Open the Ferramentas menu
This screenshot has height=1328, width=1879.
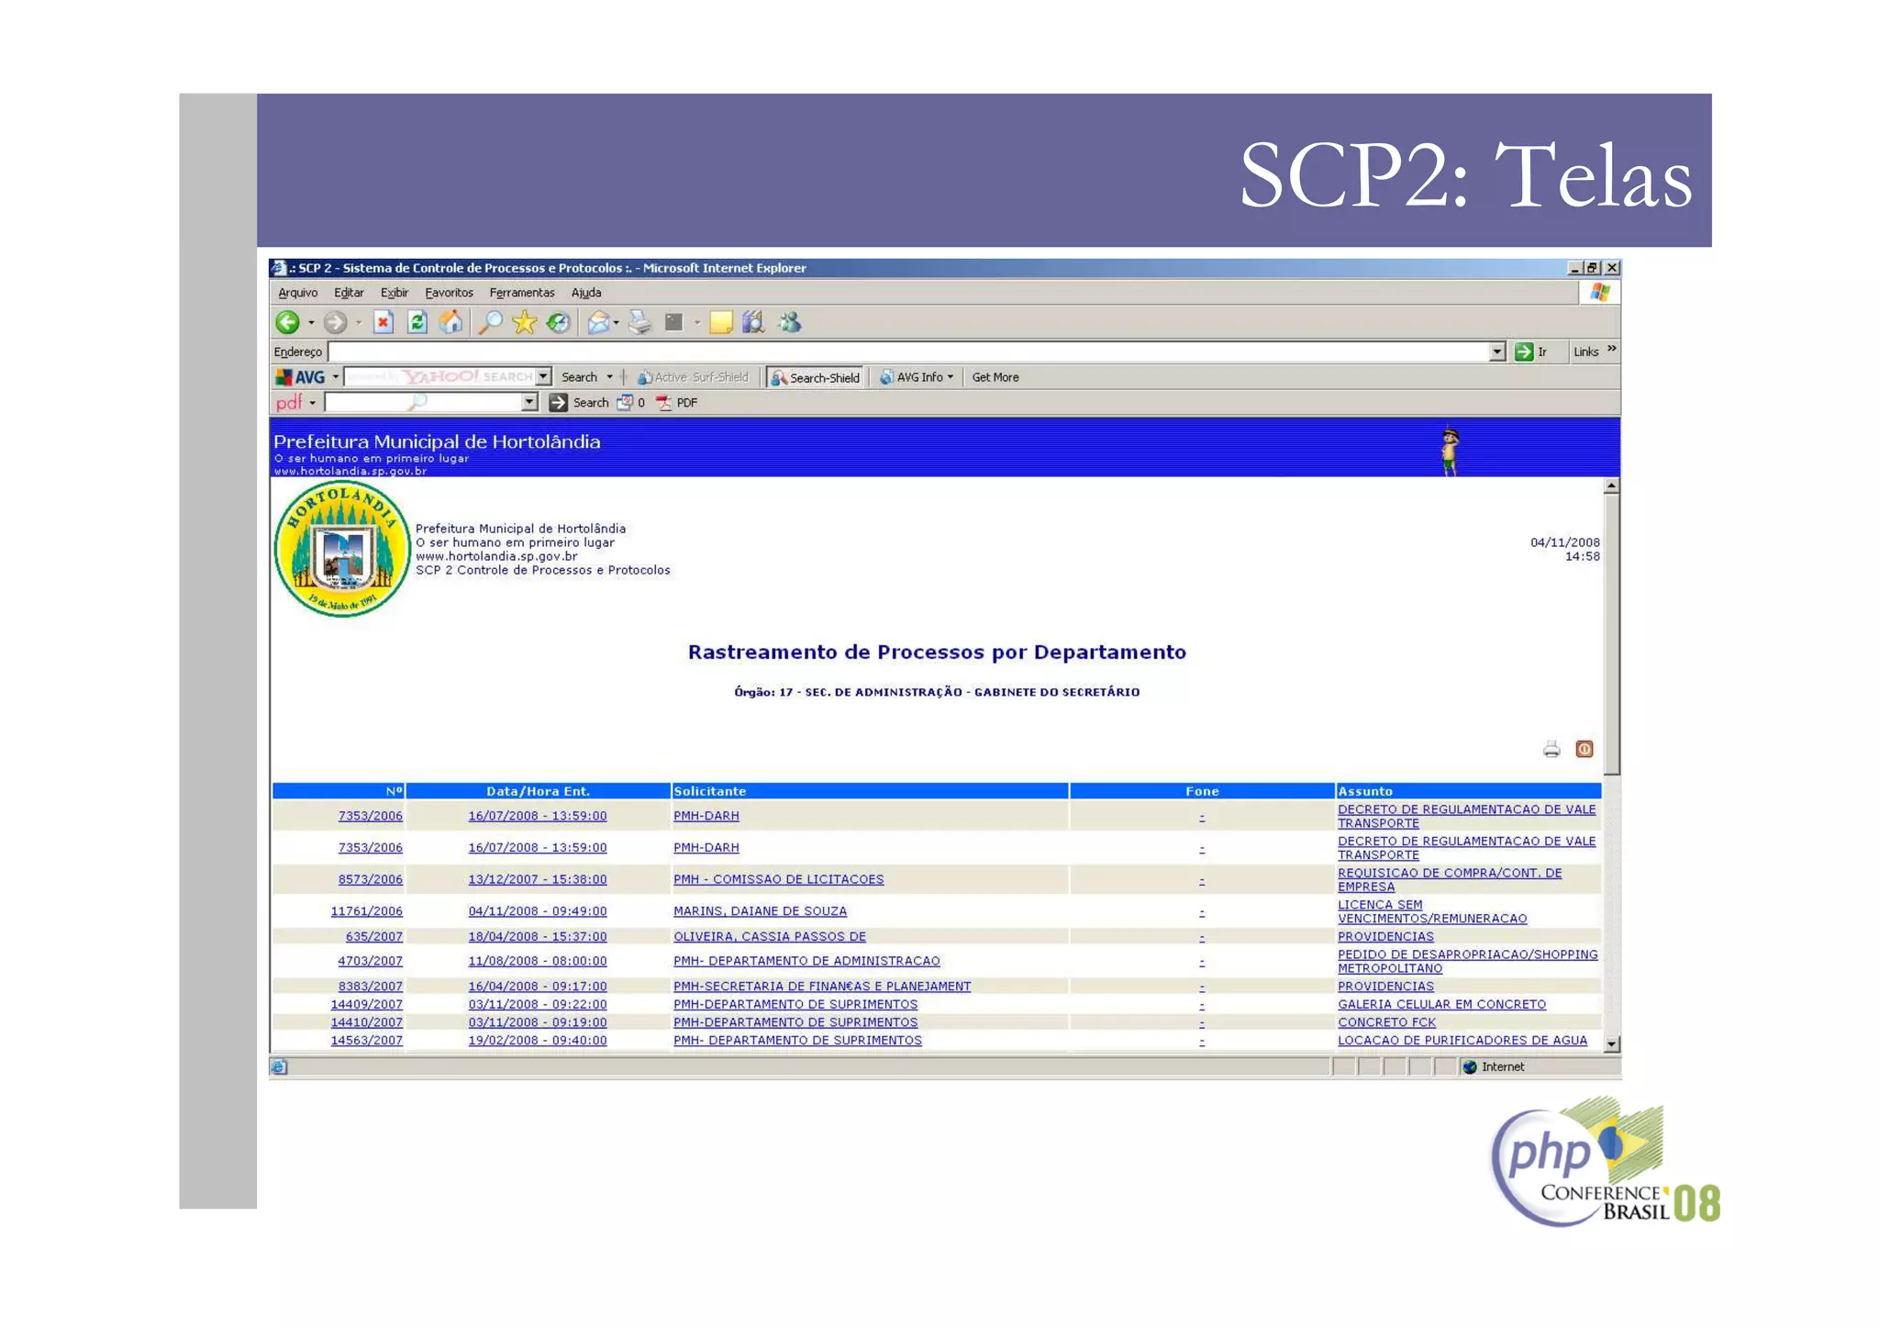521,293
